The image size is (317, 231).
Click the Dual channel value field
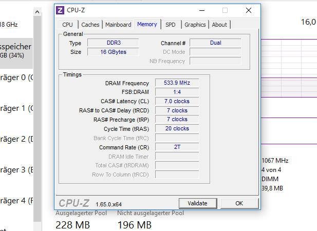point(215,43)
